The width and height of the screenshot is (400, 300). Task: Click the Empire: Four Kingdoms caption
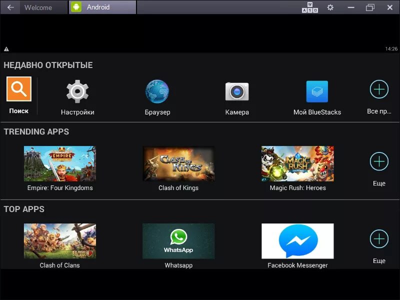(x=60, y=188)
